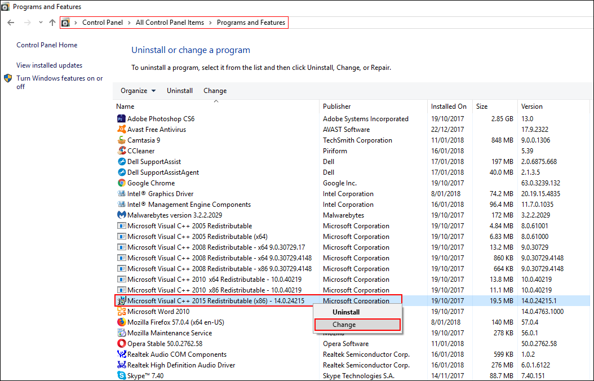Click Uninstall in the toolbar
This screenshot has height=381, width=594.
[180, 91]
